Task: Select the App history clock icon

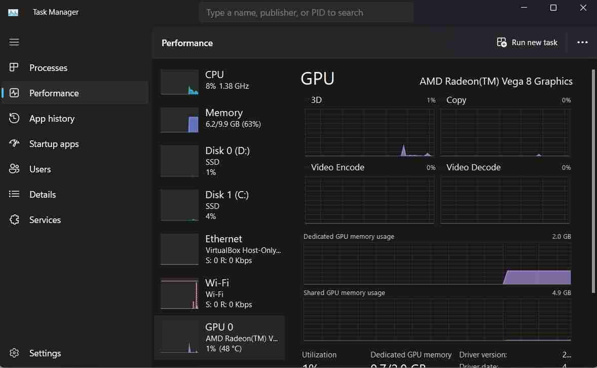Action: click(14, 118)
